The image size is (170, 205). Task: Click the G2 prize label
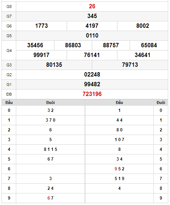click(9, 75)
